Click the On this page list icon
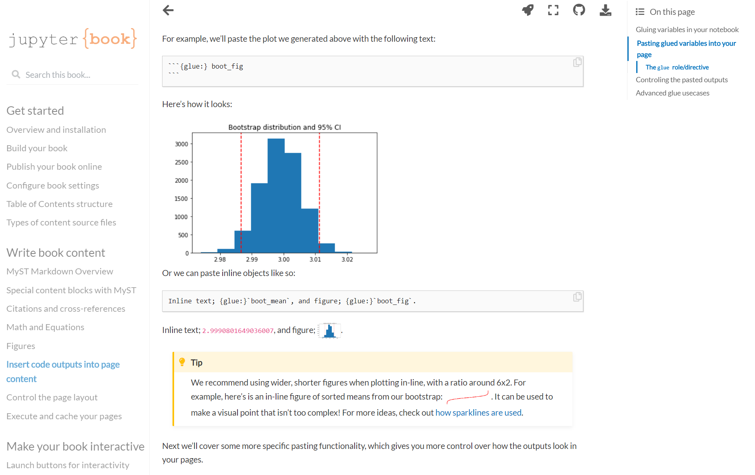755x475 pixels. 640,12
